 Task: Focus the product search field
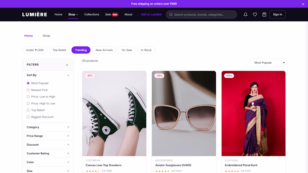201,15
